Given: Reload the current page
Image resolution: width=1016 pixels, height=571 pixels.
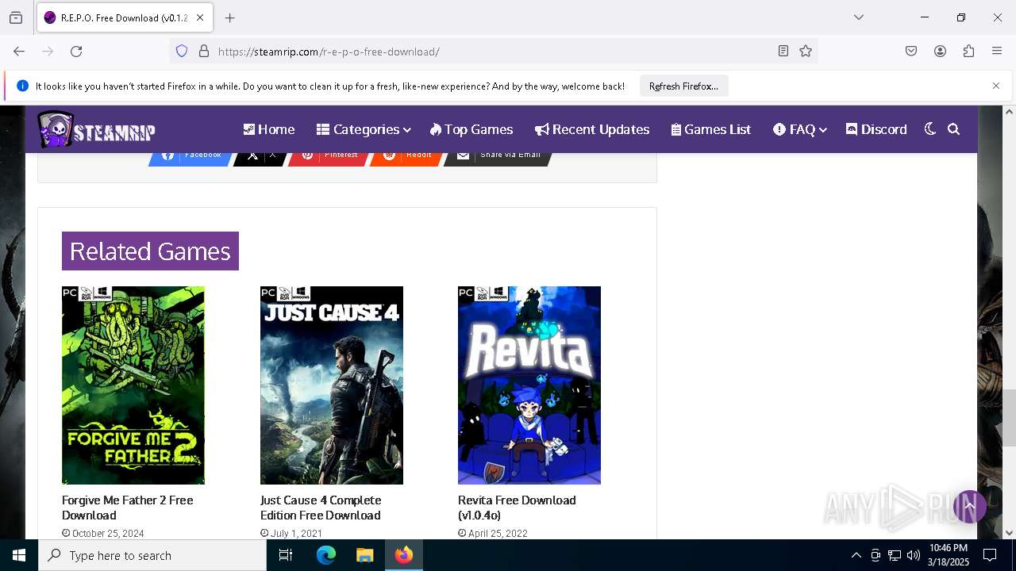Looking at the screenshot, I should [x=76, y=51].
